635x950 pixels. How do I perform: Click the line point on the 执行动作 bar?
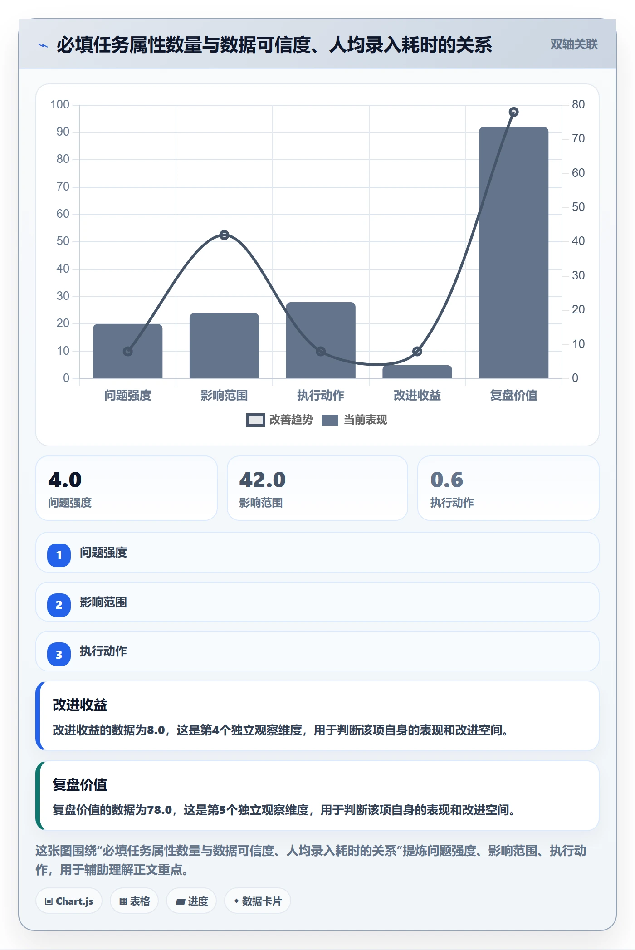[321, 351]
